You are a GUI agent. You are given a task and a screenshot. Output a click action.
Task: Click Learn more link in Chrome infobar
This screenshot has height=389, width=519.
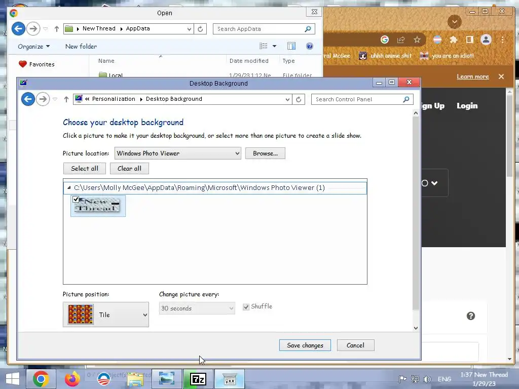pos(473,76)
